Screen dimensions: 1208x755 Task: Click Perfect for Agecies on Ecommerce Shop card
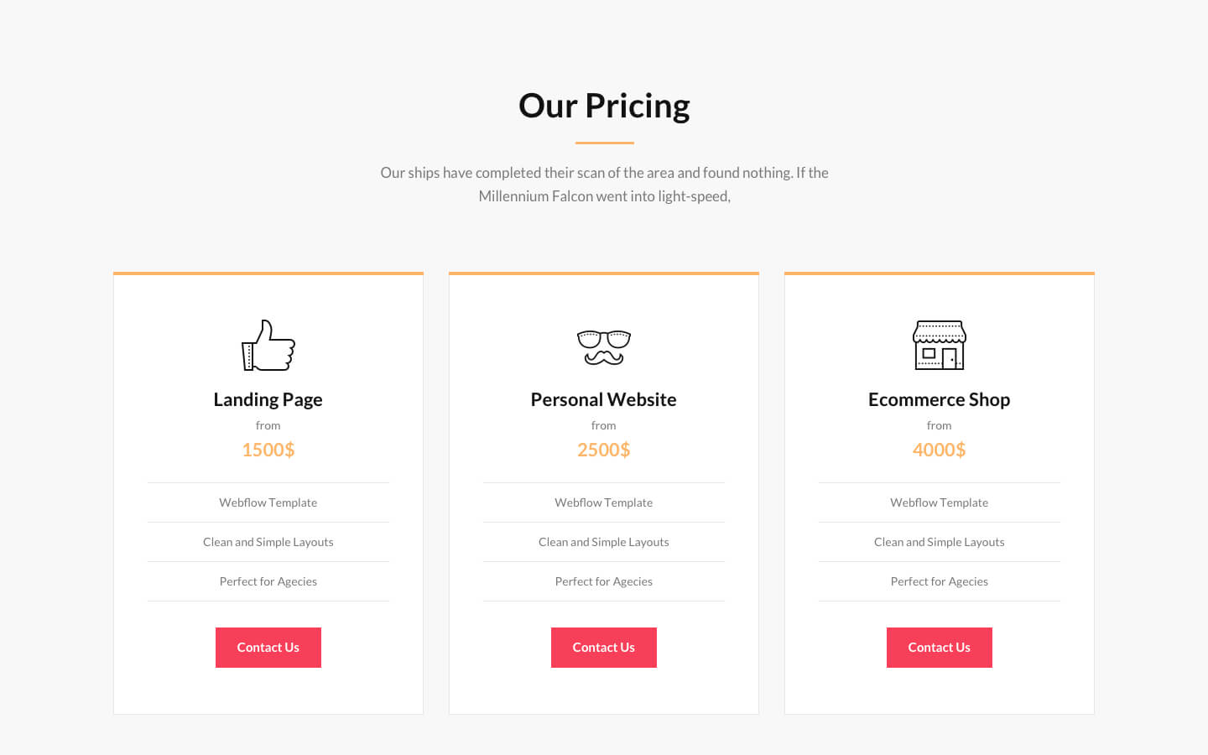click(x=940, y=581)
